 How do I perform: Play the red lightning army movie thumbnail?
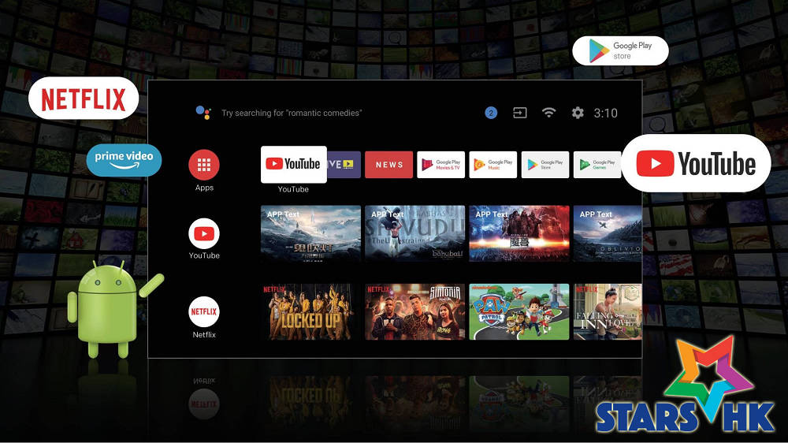[519, 233]
